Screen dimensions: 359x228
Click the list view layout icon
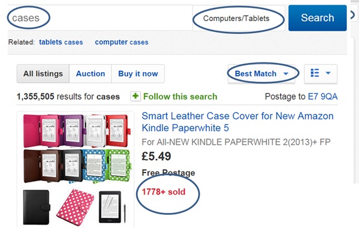coord(315,73)
